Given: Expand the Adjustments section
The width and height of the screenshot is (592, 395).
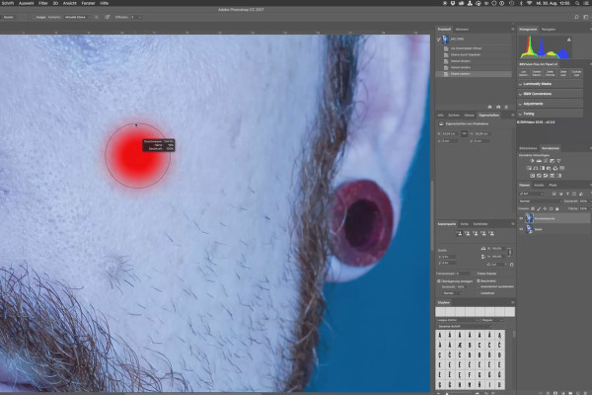Looking at the screenshot, I should coord(551,104).
